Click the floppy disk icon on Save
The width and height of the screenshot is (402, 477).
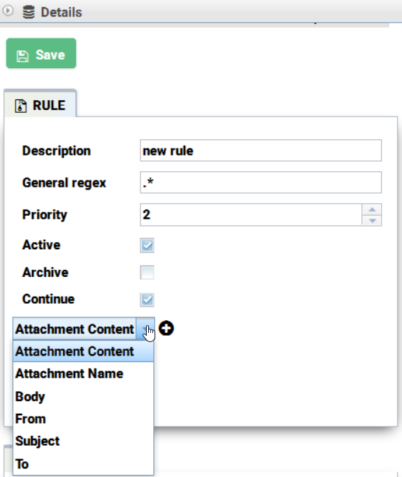[23, 56]
